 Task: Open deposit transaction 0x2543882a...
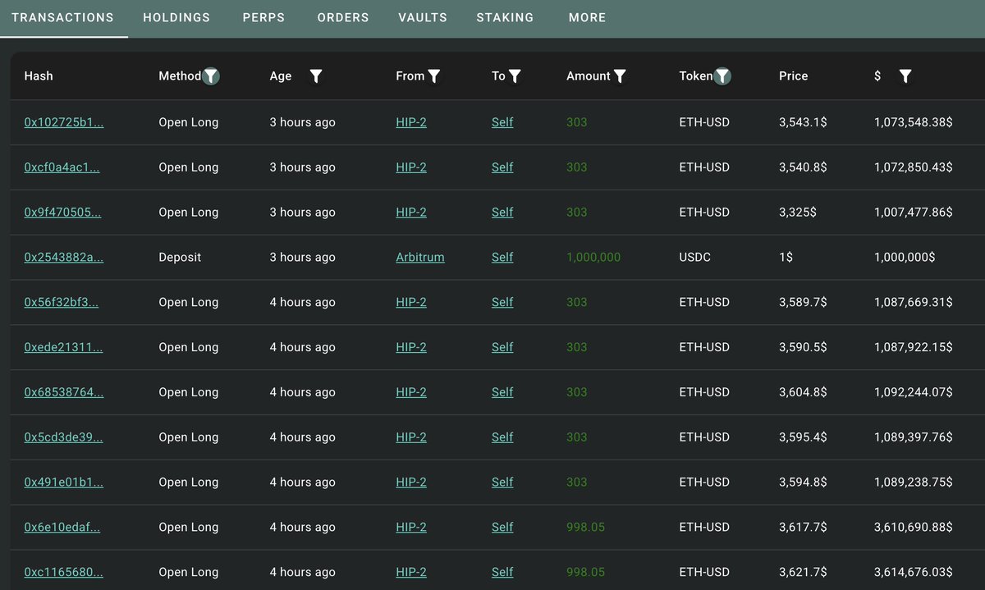(64, 258)
